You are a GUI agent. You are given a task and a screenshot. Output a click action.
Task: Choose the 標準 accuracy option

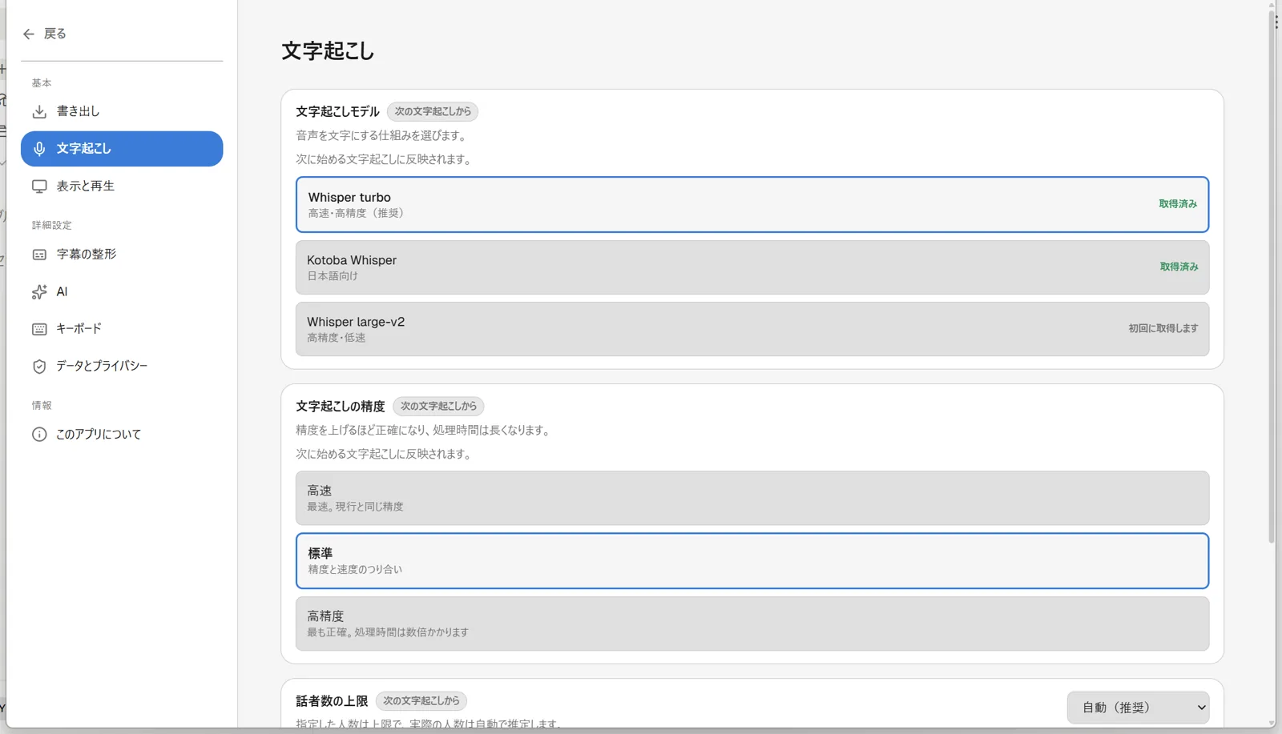[752, 560]
